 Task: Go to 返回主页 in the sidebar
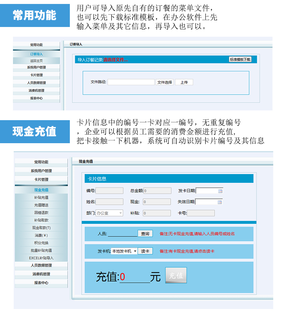[36, 61]
